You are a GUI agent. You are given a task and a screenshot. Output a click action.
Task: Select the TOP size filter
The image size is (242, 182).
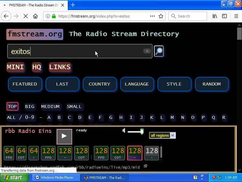[12, 106]
